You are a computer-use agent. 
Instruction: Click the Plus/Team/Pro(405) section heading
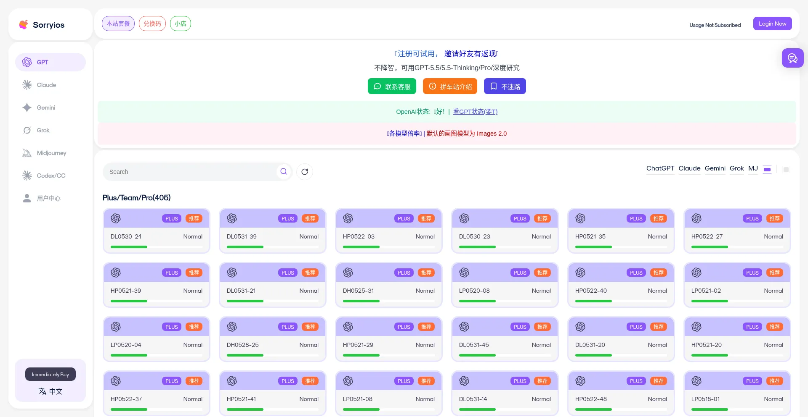[x=137, y=198]
